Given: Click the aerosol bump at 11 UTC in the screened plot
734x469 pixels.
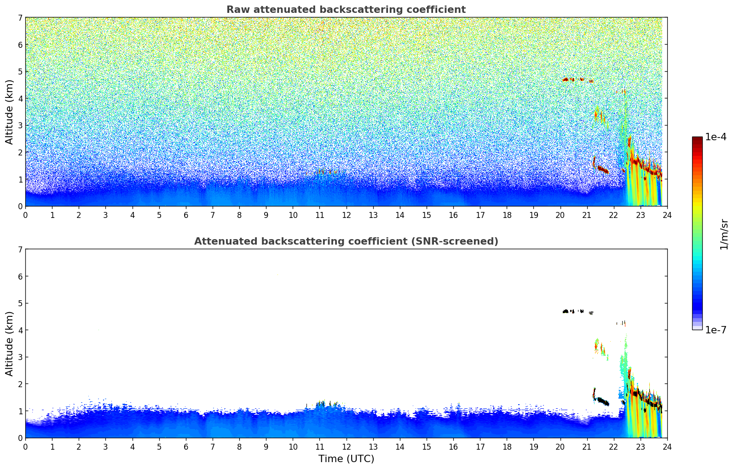Looking at the screenshot, I should click(x=321, y=406).
